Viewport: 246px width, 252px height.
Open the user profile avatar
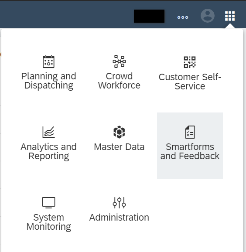click(208, 16)
